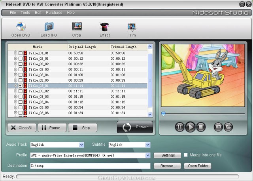Viewport: 253px width, 181px height.
Task: Close the Nidesoft converter window
Action: coord(249,4)
